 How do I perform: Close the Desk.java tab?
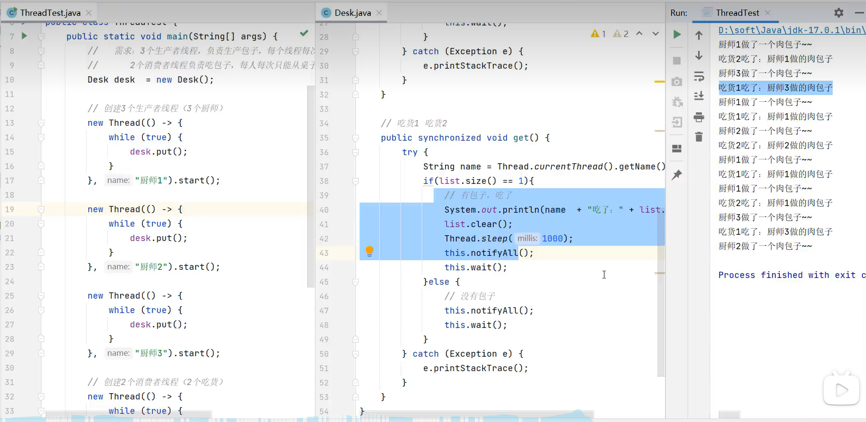click(x=379, y=13)
